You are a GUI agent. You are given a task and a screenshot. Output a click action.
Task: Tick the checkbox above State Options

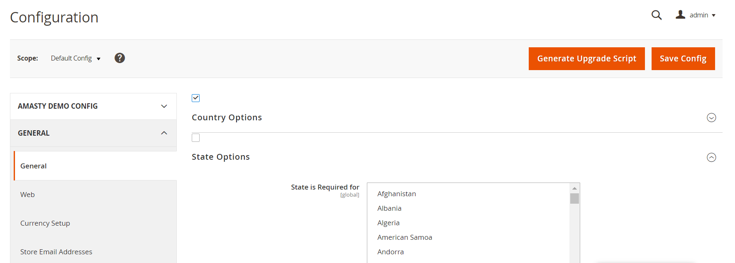coord(196,138)
